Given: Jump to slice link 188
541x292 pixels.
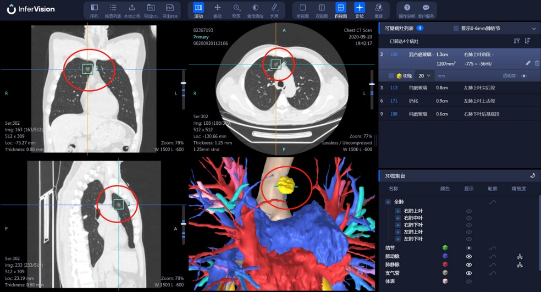Looking at the screenshot, I should point(394,114).
